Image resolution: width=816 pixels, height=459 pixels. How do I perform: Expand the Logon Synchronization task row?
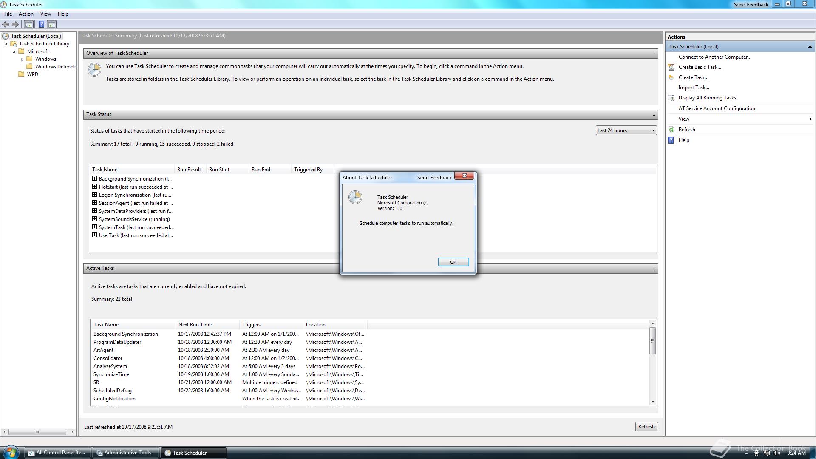(x=94, y=195)
